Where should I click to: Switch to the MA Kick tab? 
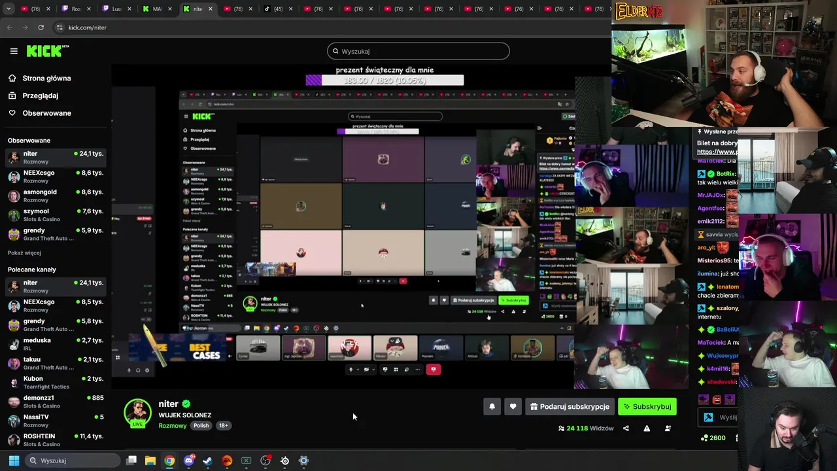pyautogui.click(x=156, y=9)
